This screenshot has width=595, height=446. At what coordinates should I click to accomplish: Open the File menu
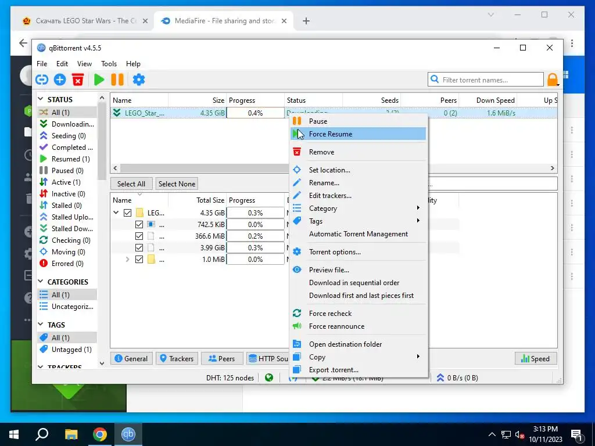click(42, 64)
